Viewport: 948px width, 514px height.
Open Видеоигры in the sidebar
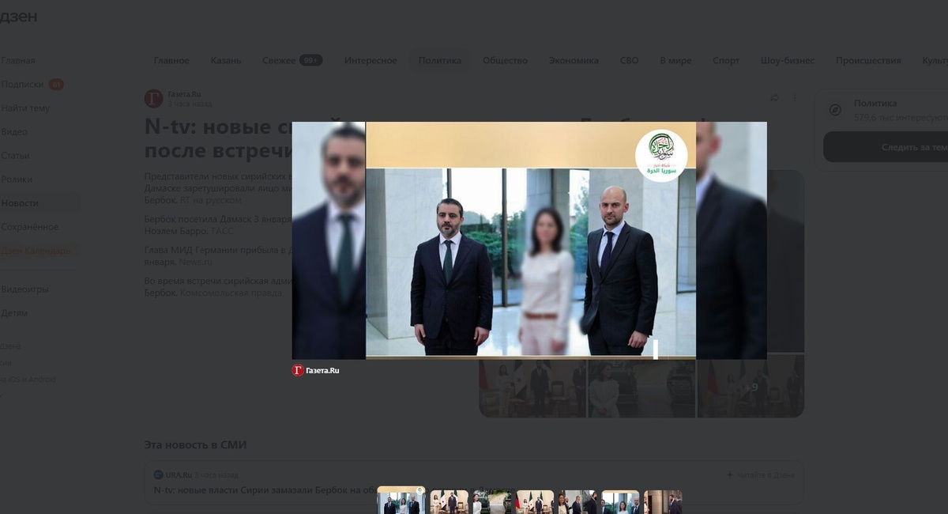(x=24, y=289)
